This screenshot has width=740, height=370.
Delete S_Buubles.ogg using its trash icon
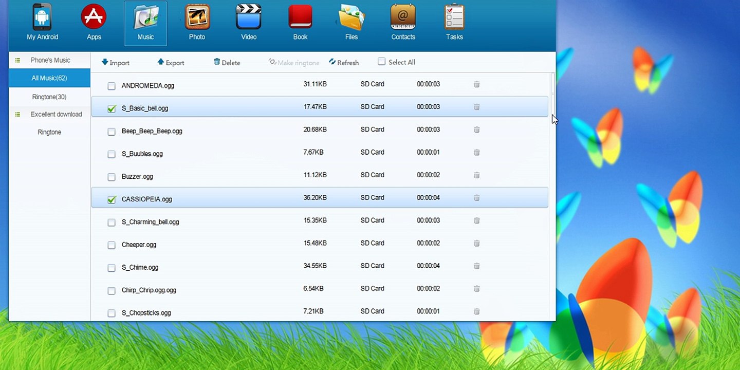[x=477, y=152]
